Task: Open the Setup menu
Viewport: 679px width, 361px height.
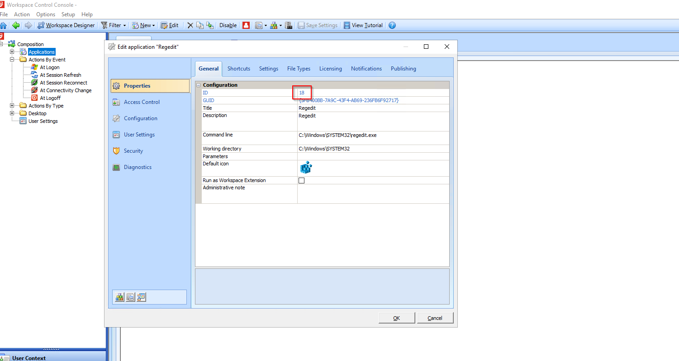Action: [68, 14]
